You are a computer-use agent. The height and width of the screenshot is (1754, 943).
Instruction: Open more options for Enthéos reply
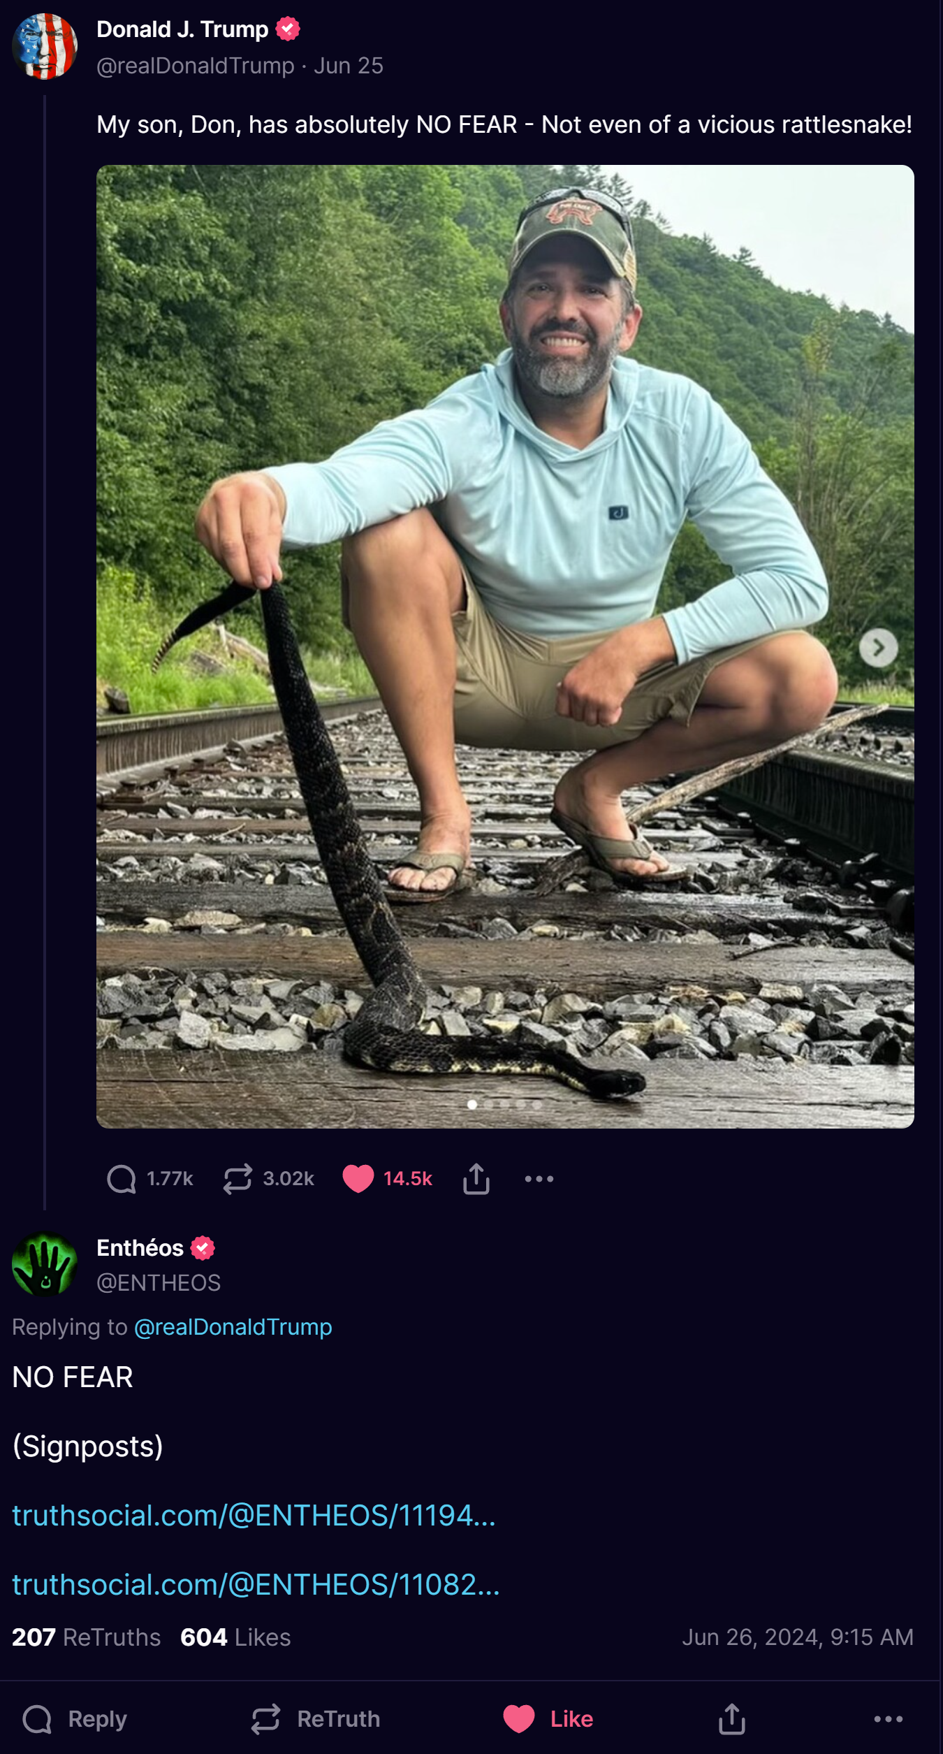point(889,1718)
